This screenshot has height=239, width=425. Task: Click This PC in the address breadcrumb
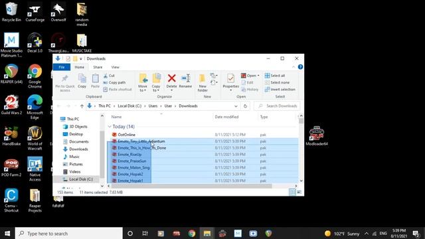104,106
